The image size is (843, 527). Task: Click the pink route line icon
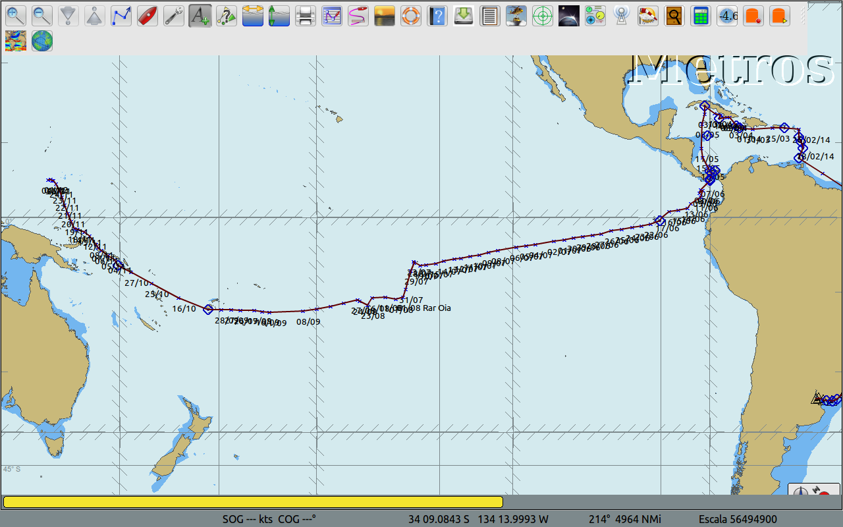pyautogui.click(x=358, y=15)
